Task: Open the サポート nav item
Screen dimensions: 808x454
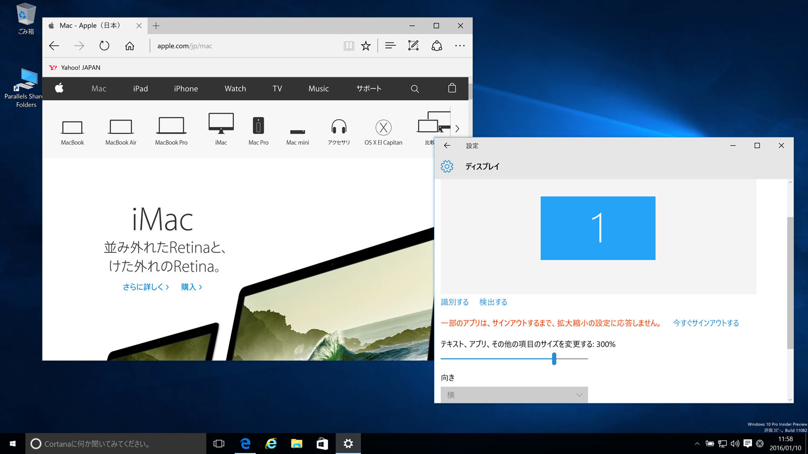Action: (369, 89)
